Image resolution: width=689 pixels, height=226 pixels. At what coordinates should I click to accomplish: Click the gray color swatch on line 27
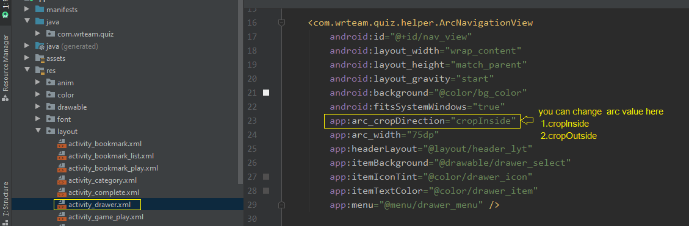pos(266,177)
